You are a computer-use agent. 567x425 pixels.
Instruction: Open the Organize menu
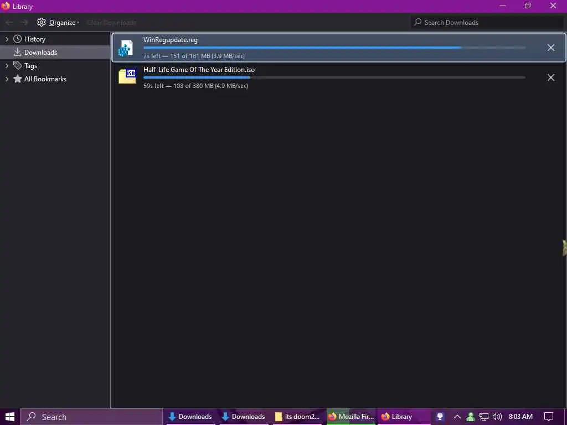click(58, 22)
